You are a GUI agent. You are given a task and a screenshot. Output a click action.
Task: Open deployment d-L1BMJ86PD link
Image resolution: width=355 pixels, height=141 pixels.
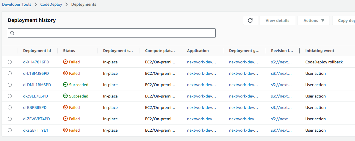click(36, 73)
